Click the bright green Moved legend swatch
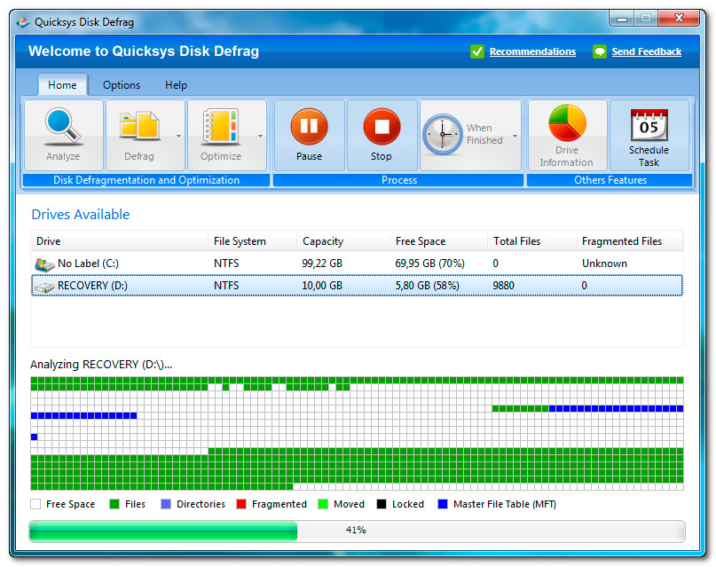The image size is (716, 567). tap(323, 504)
